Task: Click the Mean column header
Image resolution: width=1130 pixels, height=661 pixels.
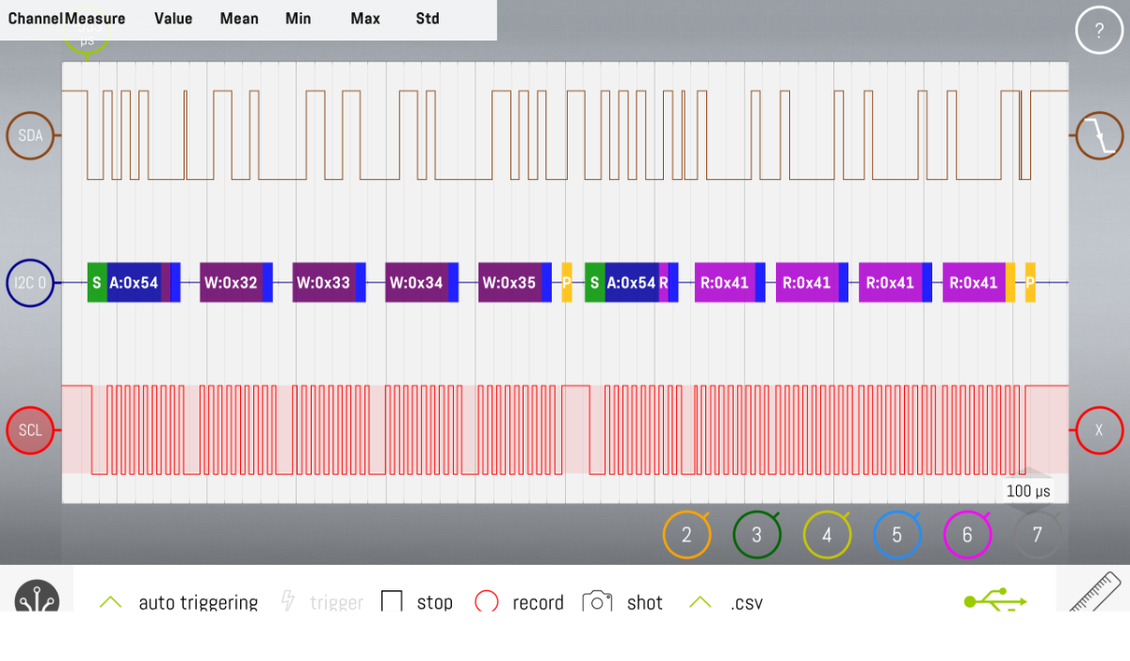Action: pyautogui.click(x=239, y=19)
